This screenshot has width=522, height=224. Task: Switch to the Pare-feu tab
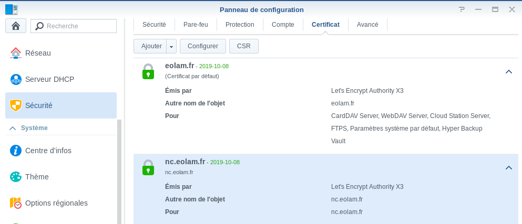[196, 25]
